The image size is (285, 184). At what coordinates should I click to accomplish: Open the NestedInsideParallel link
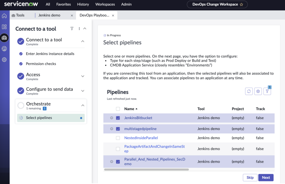coord(141,138)
